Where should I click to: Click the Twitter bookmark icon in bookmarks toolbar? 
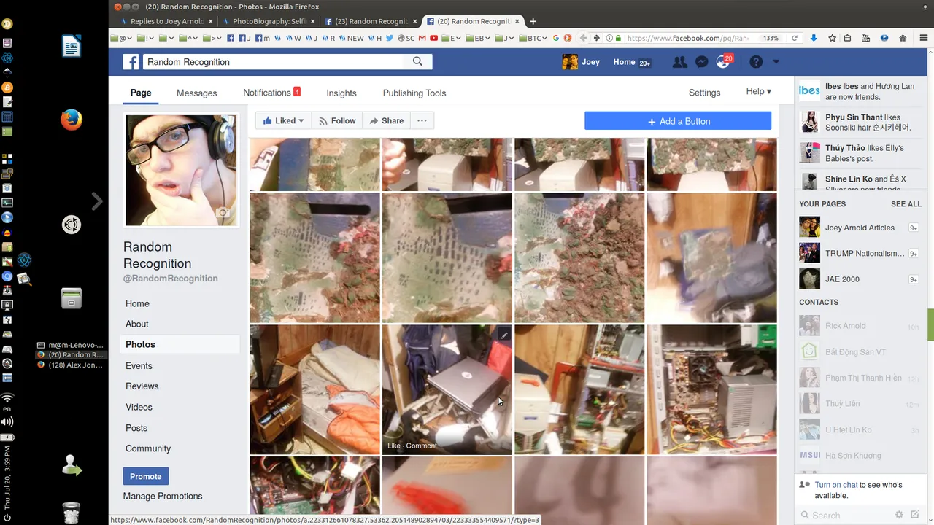point(390,38)
